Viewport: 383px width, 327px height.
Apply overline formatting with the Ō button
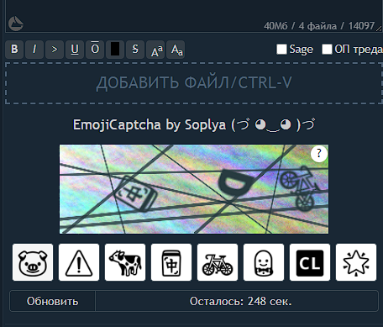click(95, 50)
